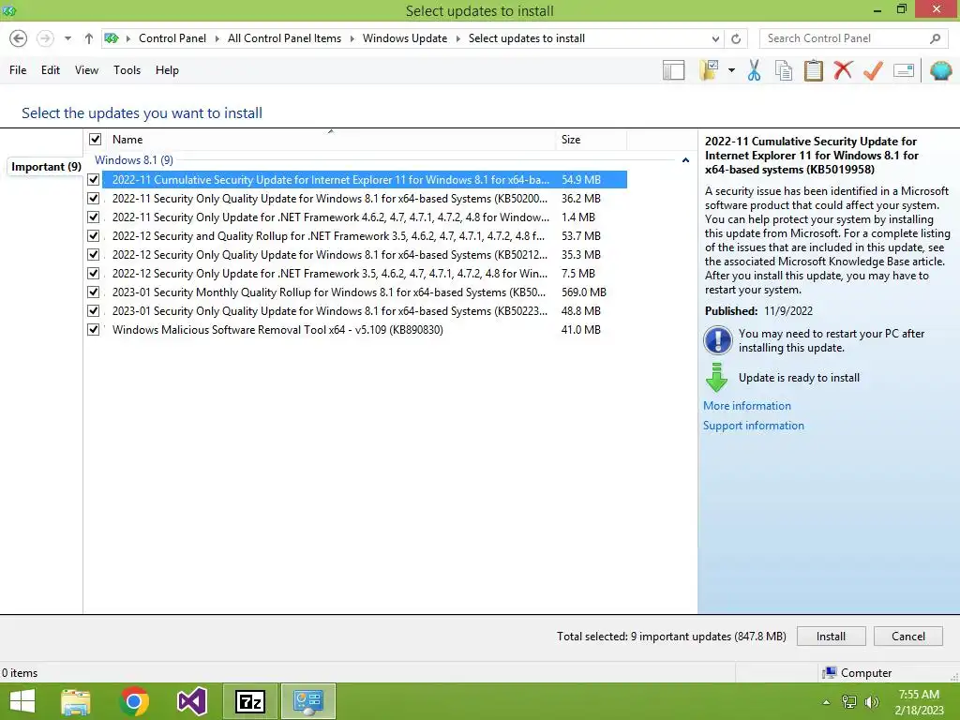The height and width of the screenshot is (720, 960).
Task: Open the Help menu
Action: click(x=167, y=70)
